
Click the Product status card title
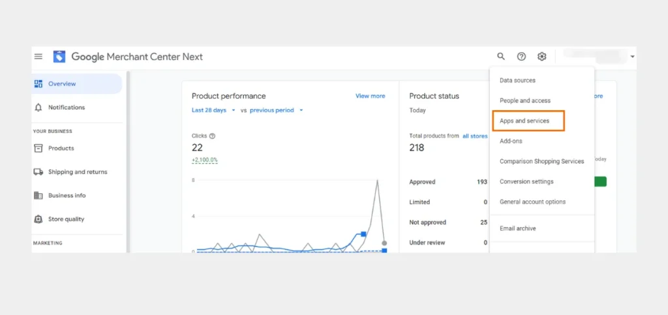coord(434,97)
